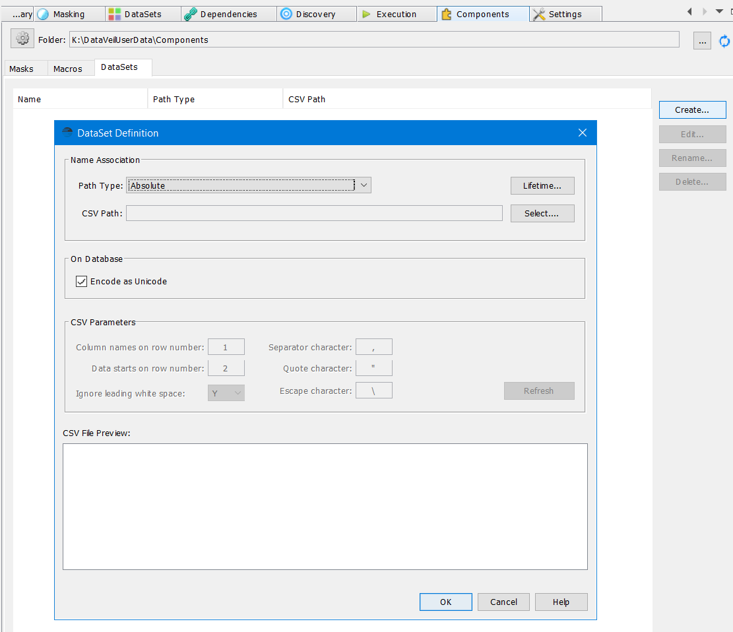Click the Path Type column header
Viewport: 733px width, 632px height.
click(x=215, y=99)
